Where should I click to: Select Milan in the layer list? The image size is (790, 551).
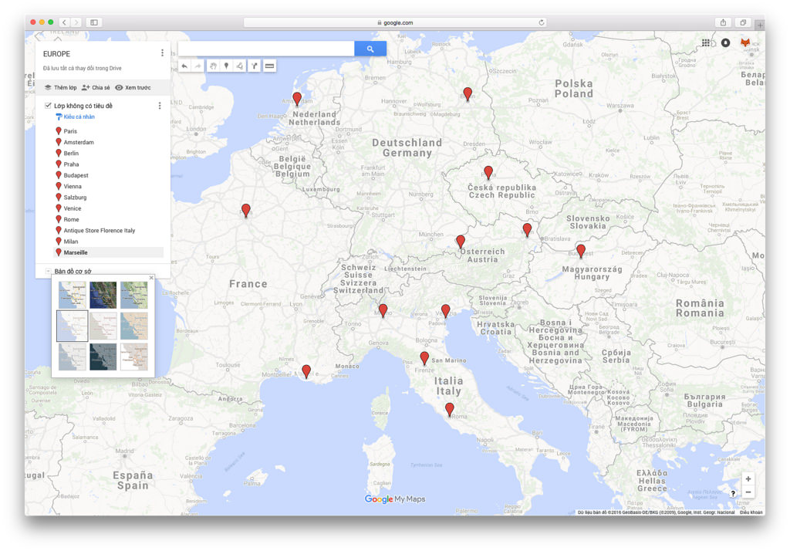pyautogui.click(x=70, y=242)
